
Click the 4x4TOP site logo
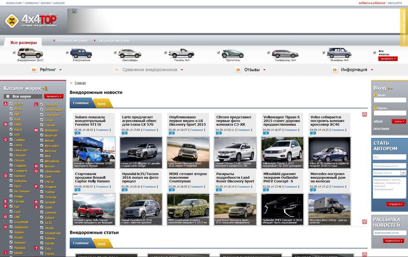coord(31,20)
